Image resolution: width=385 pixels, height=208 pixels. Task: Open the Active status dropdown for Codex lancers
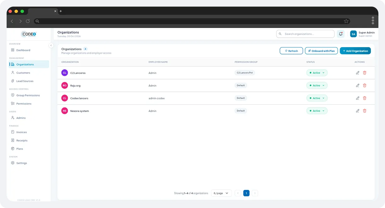click(x=317, y=98)
